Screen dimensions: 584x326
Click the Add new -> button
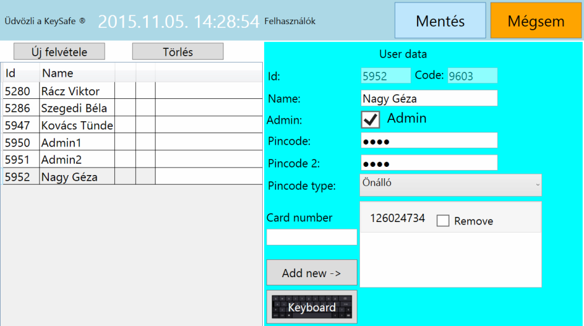point(312,273)
